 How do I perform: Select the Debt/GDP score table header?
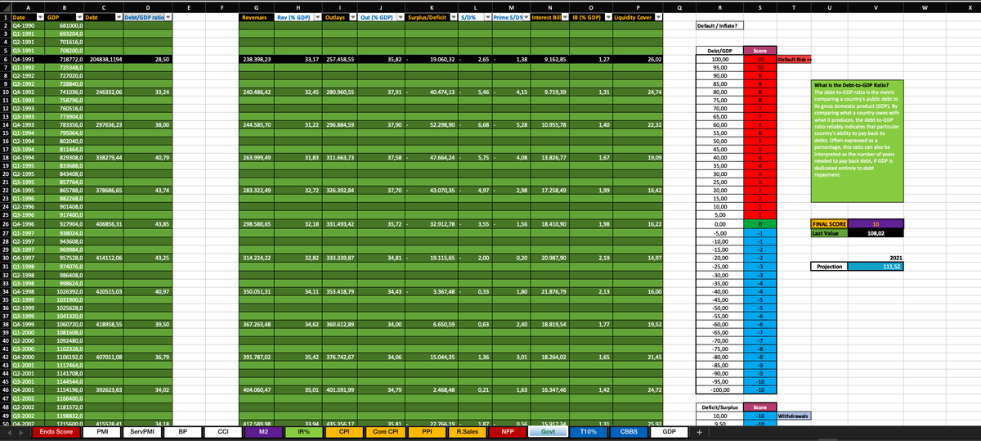point(720,50)
